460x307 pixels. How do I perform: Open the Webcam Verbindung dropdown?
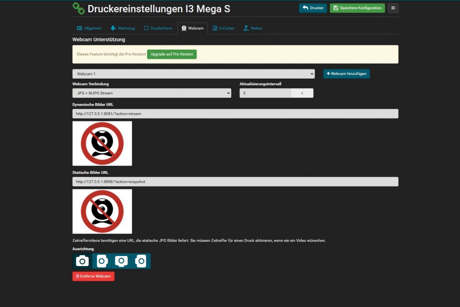coord(152,93)
